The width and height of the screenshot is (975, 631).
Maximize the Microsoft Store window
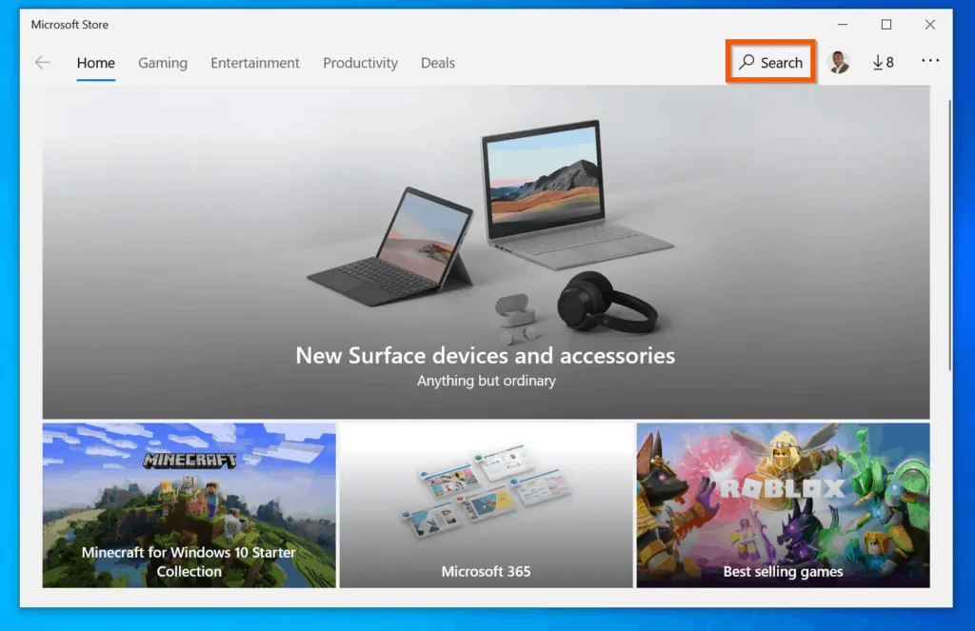pos(886,24)
